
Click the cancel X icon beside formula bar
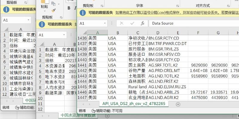tap(122, 23)
